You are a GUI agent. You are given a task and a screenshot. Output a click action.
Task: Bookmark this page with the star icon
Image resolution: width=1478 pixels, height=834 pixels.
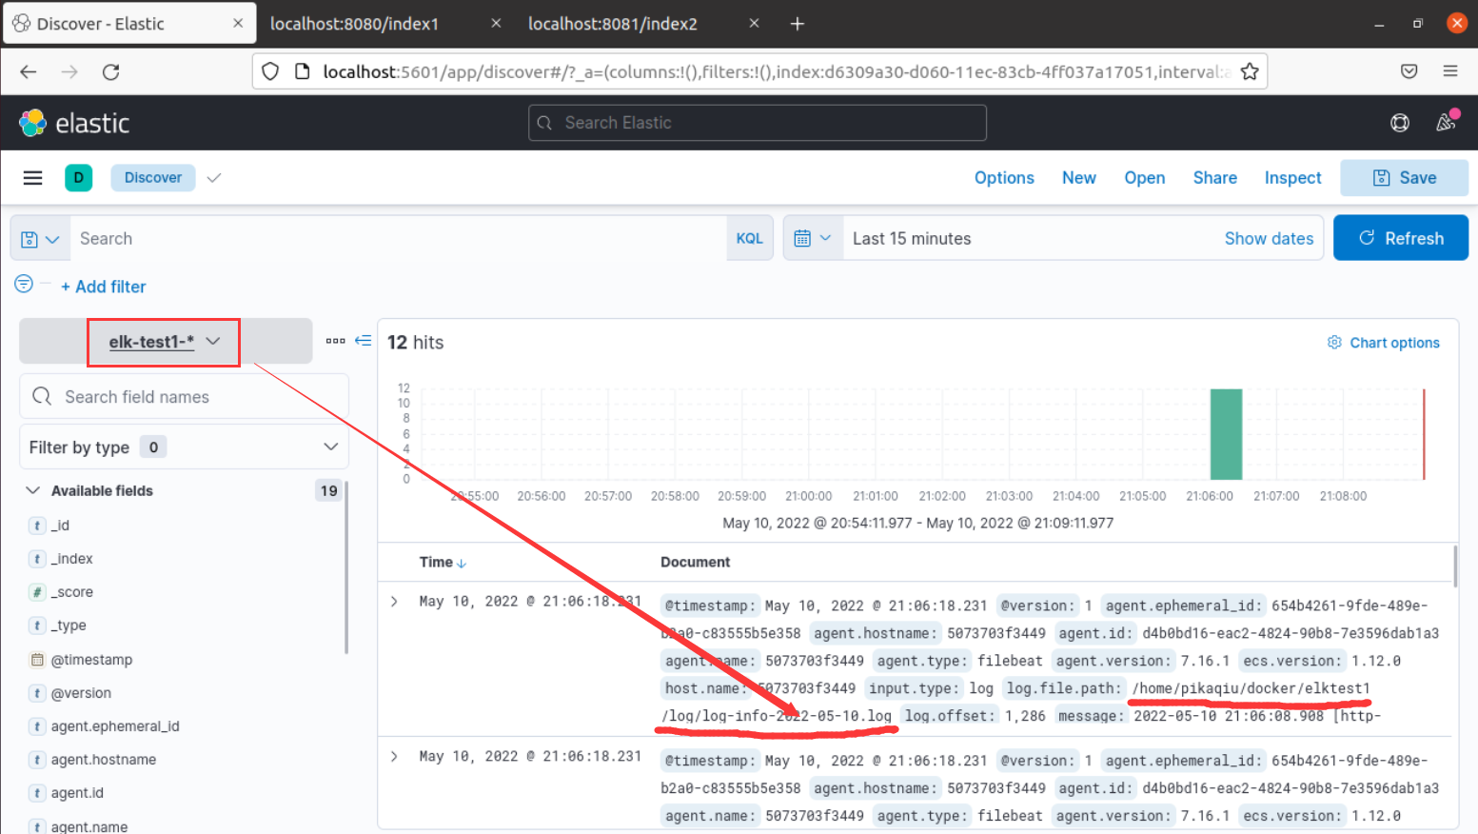click(x=1250, y=71)
